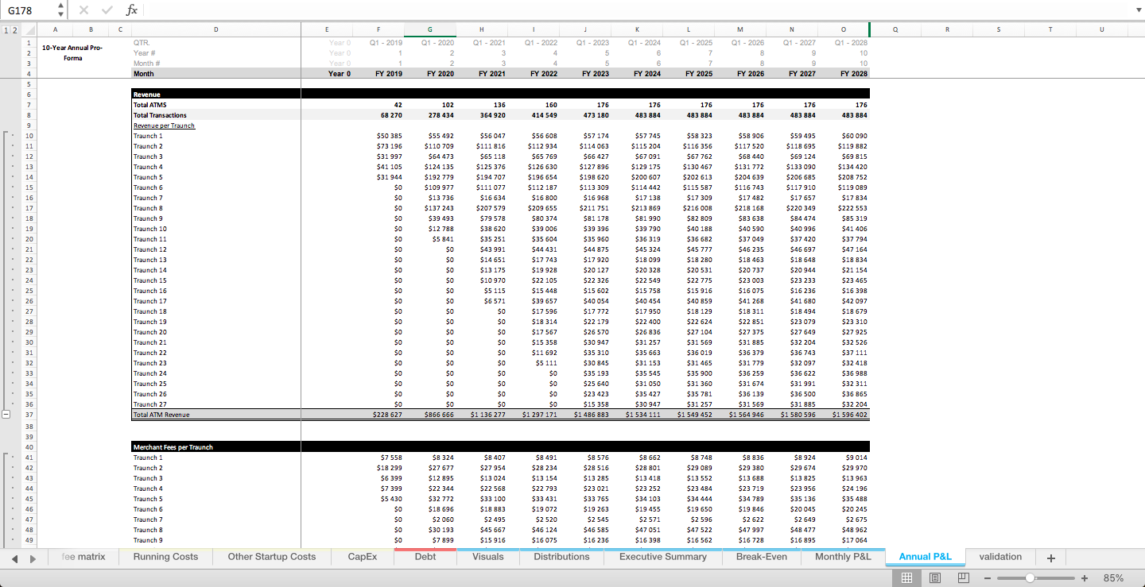Screen dimensions: 1145x587
Task: Click the cancel (X) icon in the formula bar
Action: [x=83, y=10]
